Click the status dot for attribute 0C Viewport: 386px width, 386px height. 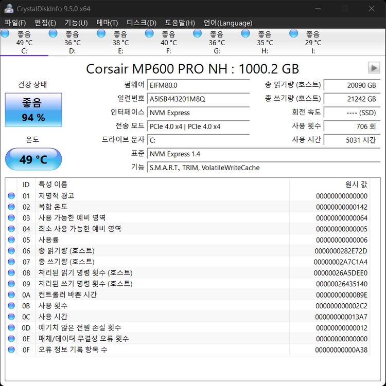(x=11, y=317)
